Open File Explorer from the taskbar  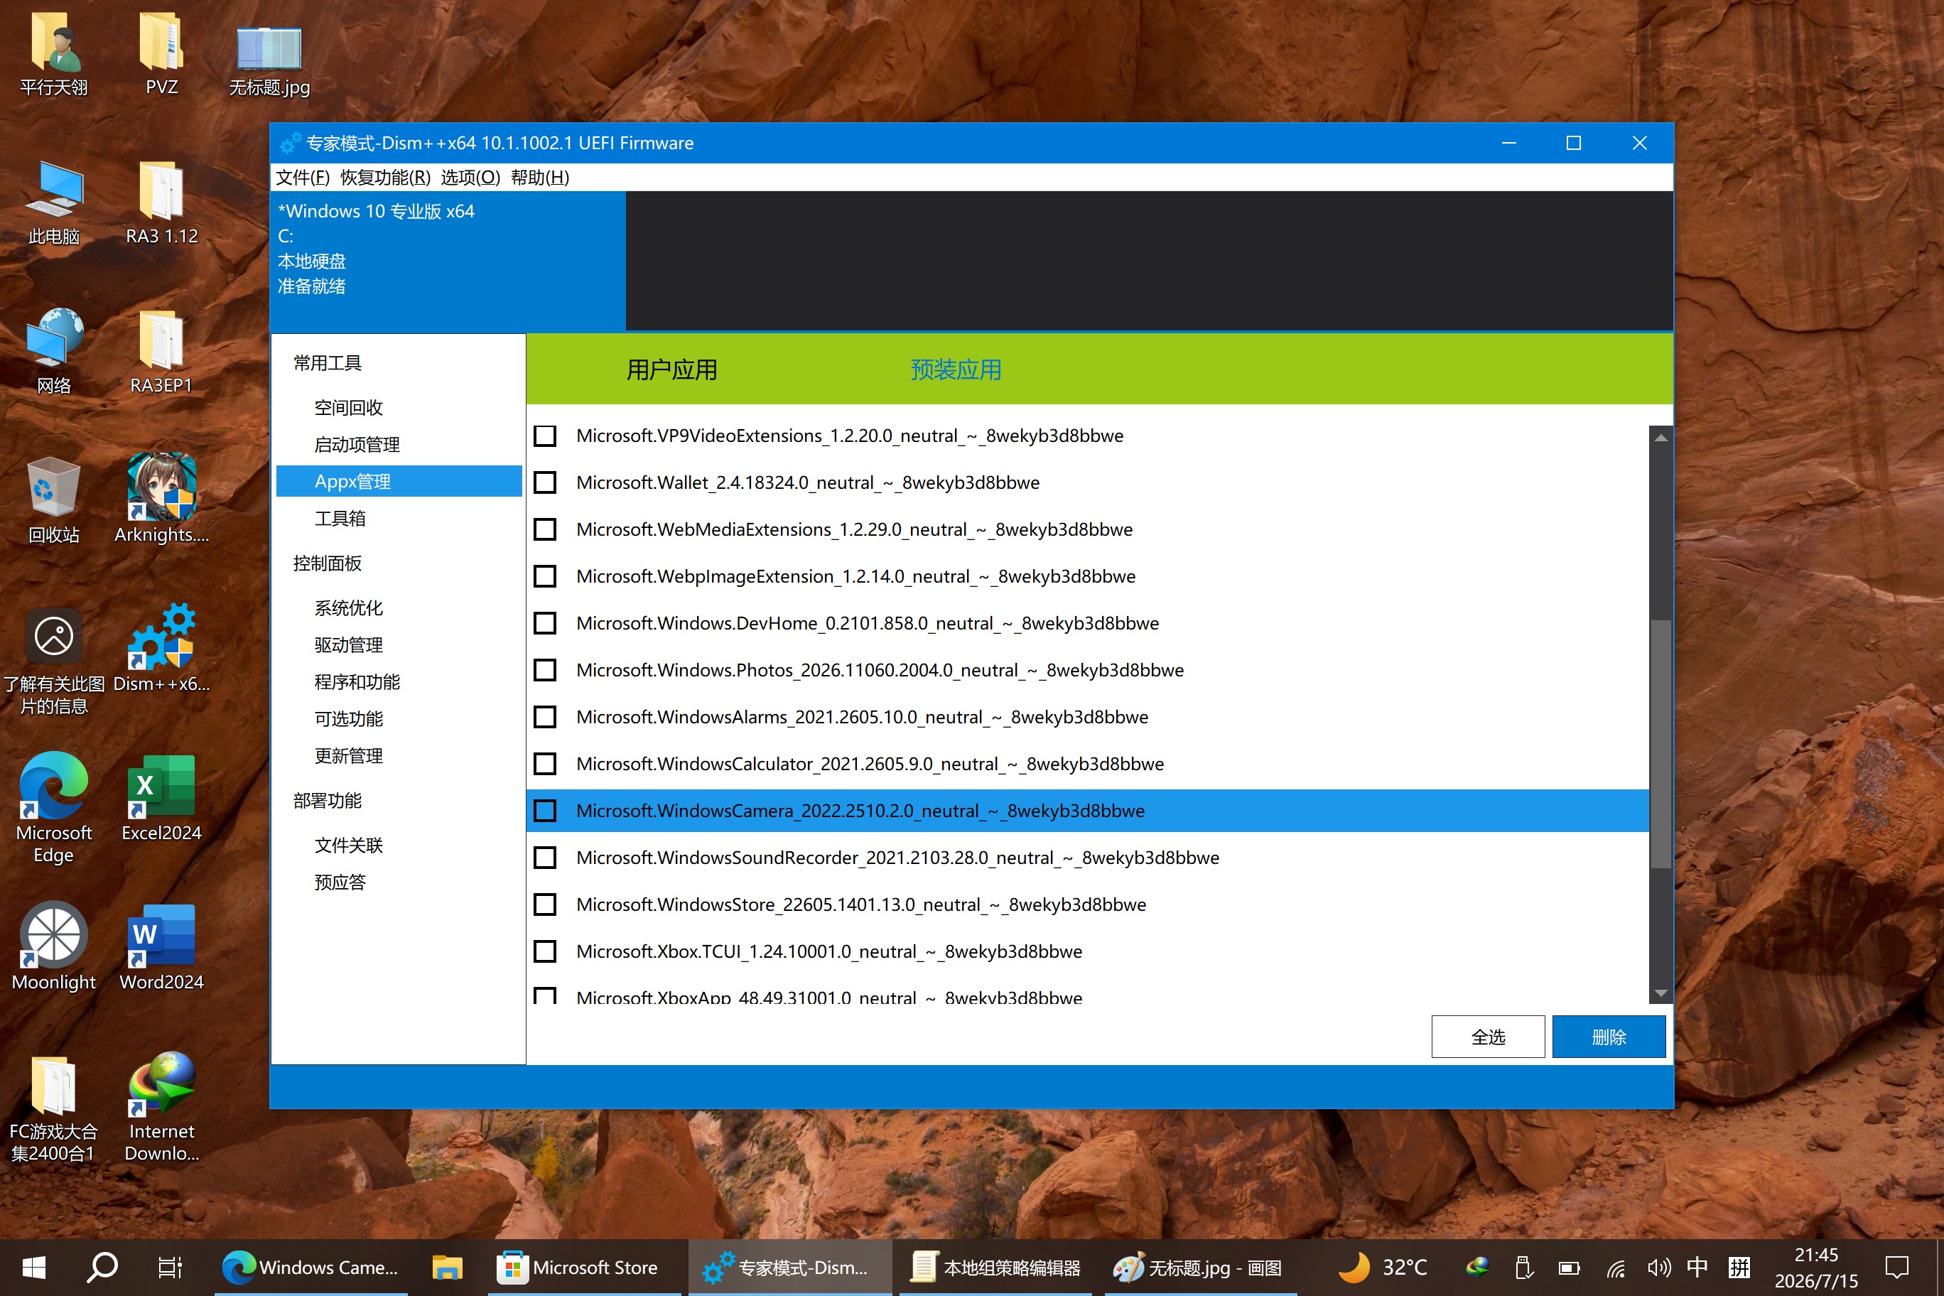447,1267
